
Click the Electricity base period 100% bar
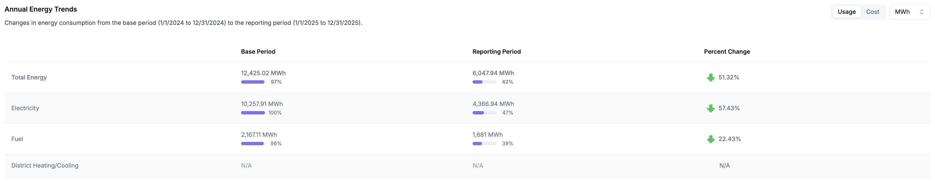pyautogui.click(x=253, y=113)
